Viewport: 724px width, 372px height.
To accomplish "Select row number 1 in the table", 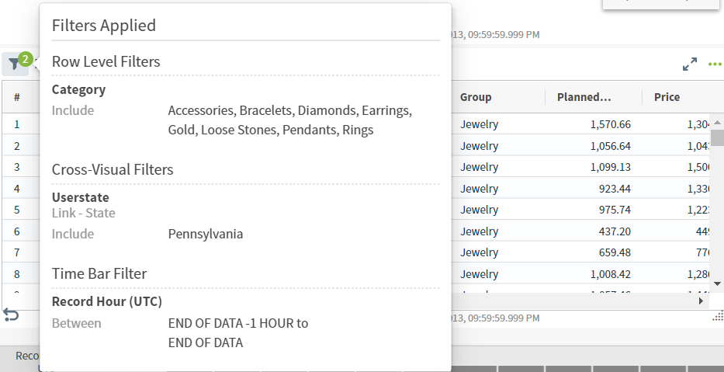I will pos(16,124).
